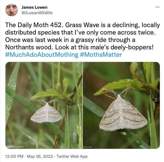View the right close-up moth photo
164x162 pixels.
(x=121, y=105)
